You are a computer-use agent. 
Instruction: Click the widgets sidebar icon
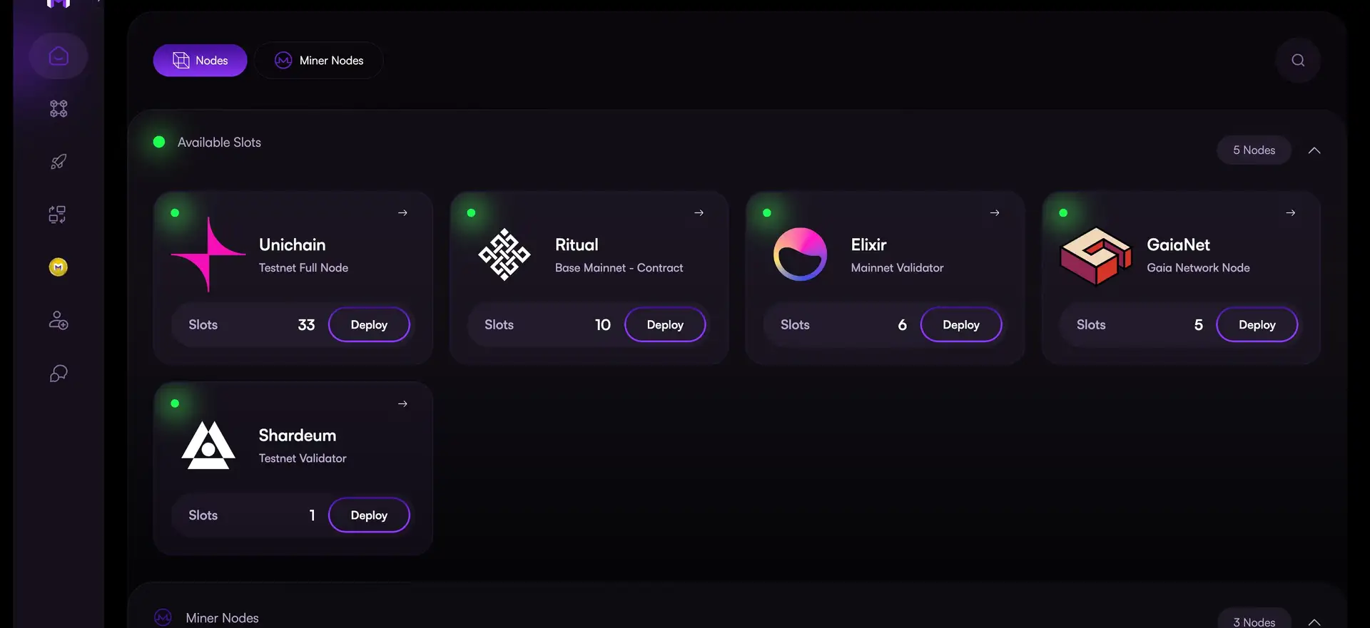(59, 215)
